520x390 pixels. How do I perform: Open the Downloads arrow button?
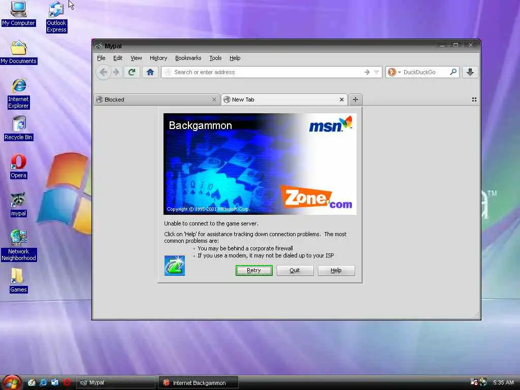470,72
